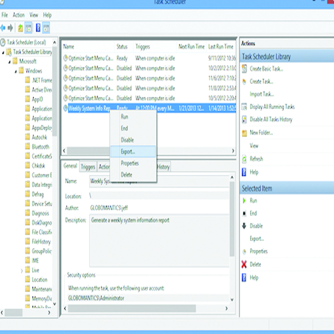The height and width of the screenshot is (334, 334).
Task: Click the Task Scheduler (Local) clock icon
Action: [x=3, y=42]
